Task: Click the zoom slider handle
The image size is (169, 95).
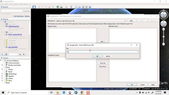Action: pyautogui.click(x=163, y=37)
